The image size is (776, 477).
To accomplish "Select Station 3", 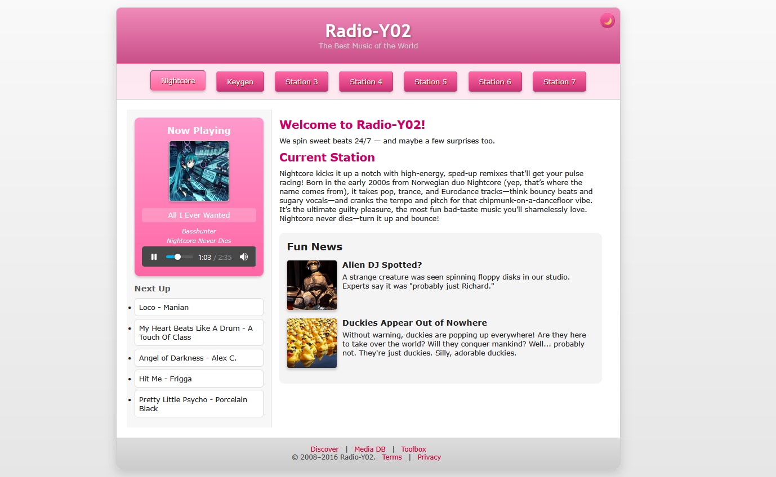I will click(x=301, y=82).
